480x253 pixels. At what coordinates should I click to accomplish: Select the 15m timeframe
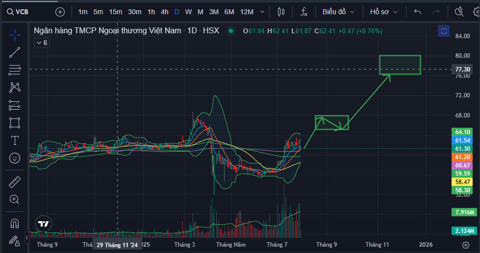tap(115, 12)
